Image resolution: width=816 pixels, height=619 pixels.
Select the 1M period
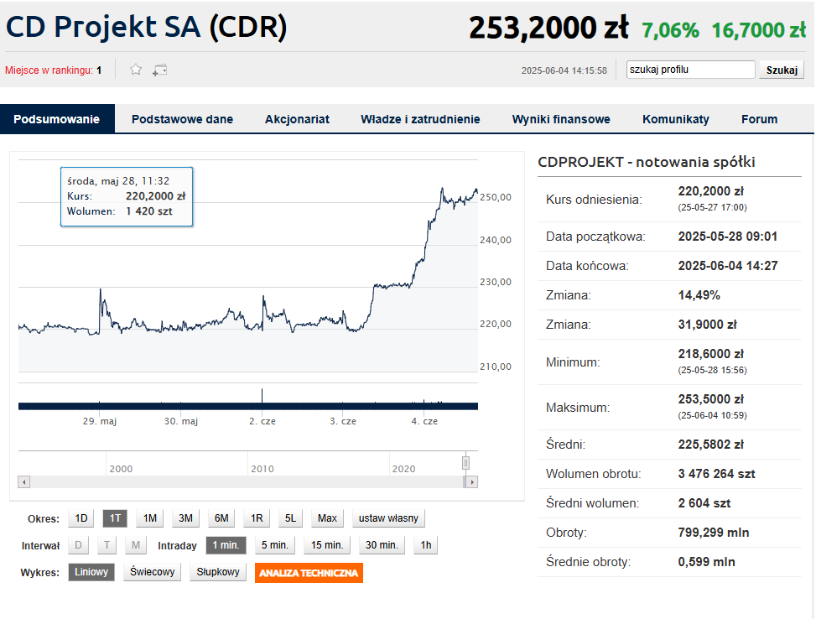(x=150, y=518)
